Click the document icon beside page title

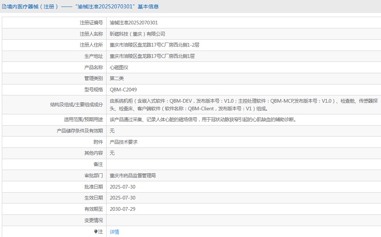coord(4,7)
